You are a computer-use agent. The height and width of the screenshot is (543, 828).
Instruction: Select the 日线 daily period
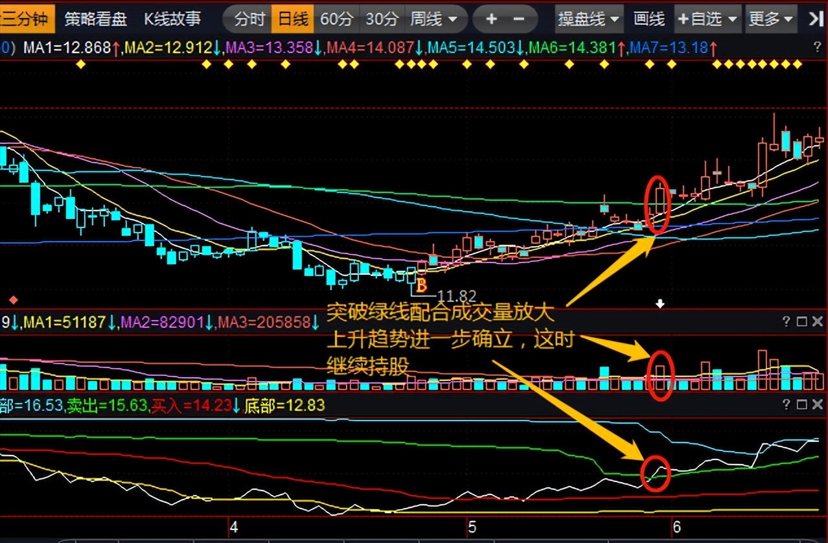pos(293,19)
